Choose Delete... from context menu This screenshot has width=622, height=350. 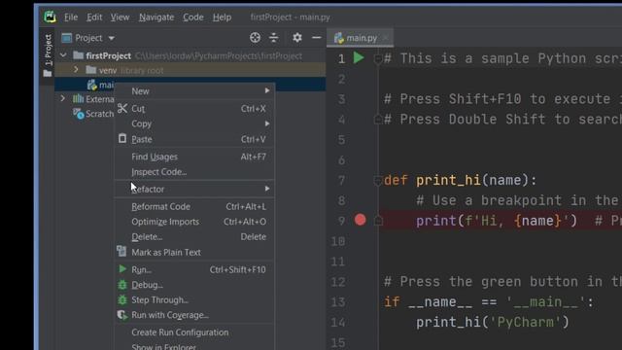pyautogui.click(x=194, y=237)
